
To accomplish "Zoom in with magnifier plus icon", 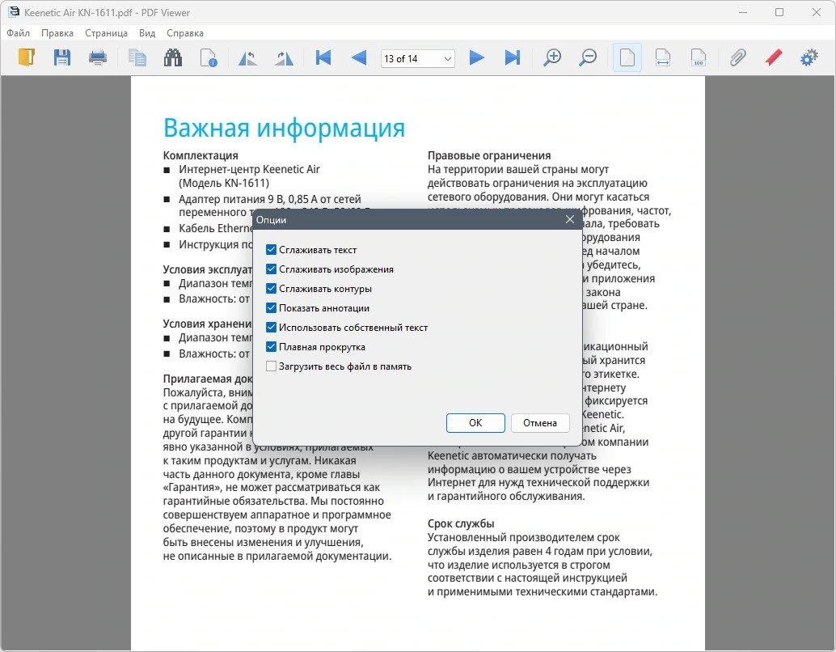I will pos(552,57).
